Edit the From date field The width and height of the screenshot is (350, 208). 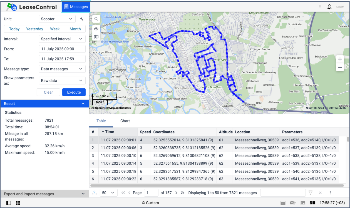coord(62,49)
